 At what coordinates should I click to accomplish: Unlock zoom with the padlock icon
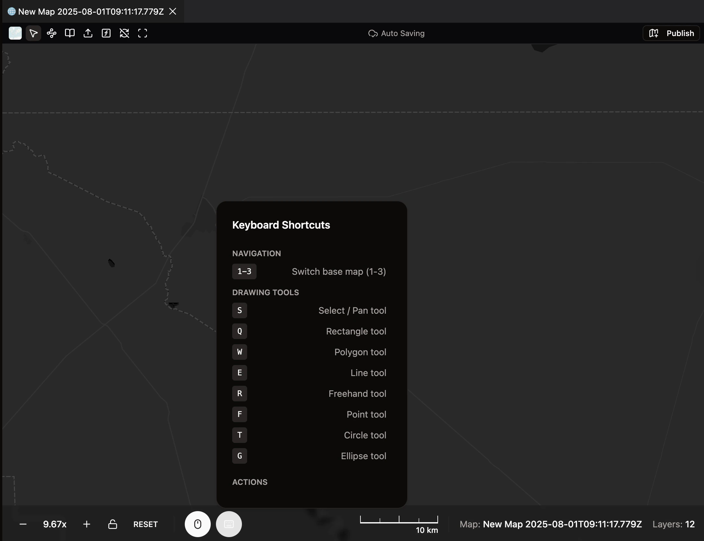tap(112, 524)
